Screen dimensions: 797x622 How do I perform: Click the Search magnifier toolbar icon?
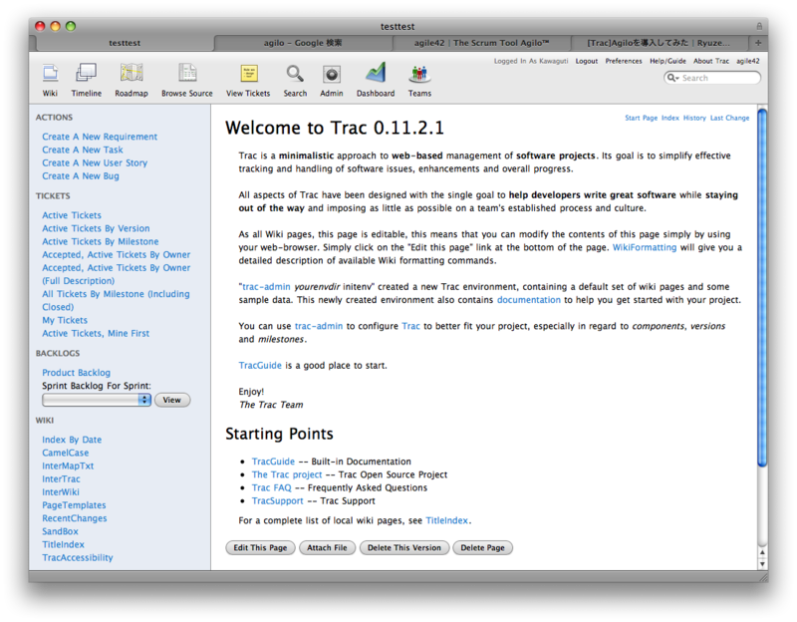pyautogui.click(x=295, y=74)
